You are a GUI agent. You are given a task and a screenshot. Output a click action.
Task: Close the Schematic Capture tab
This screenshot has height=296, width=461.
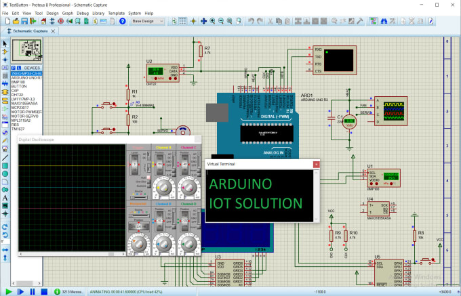[53, 31]
